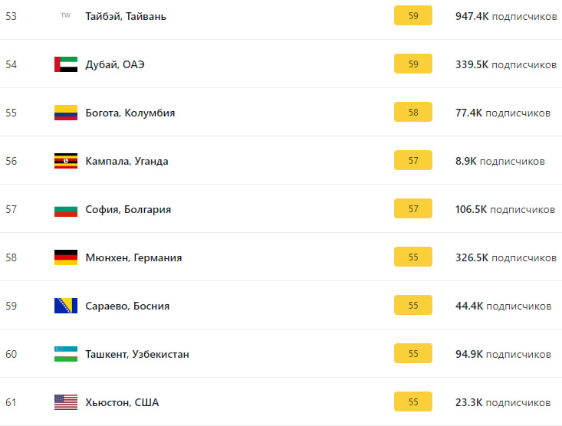Click the UAE flag icon beside Дубай
The width and height of the screenshot is (562, 426).
[x=66, y=64]
